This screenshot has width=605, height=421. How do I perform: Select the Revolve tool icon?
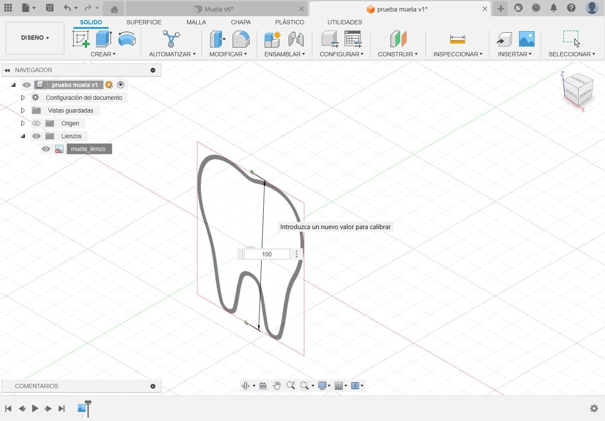point(127,39)
